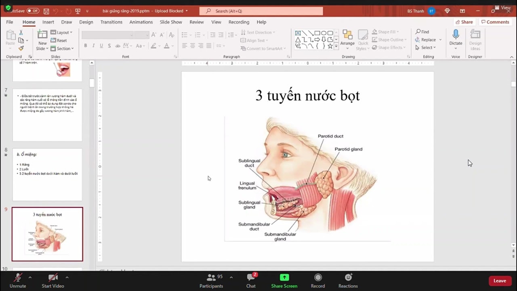Screen dimensions: 517x291
Task: Open the Select dropdown
Action: 425,48
